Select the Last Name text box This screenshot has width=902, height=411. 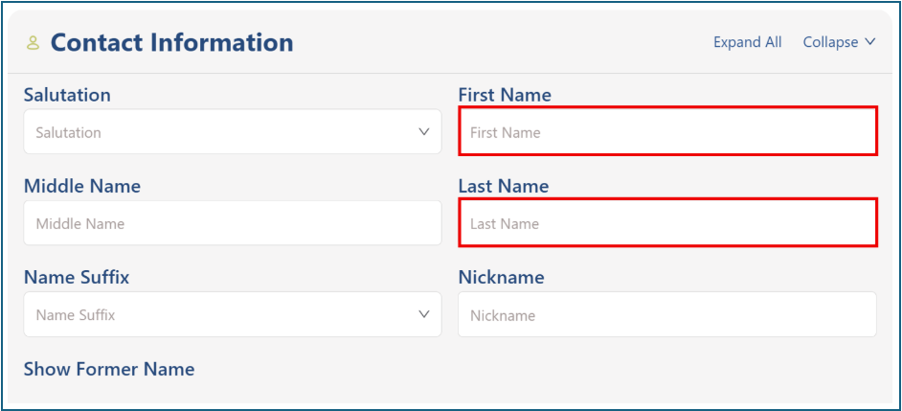tap(667, 223)
